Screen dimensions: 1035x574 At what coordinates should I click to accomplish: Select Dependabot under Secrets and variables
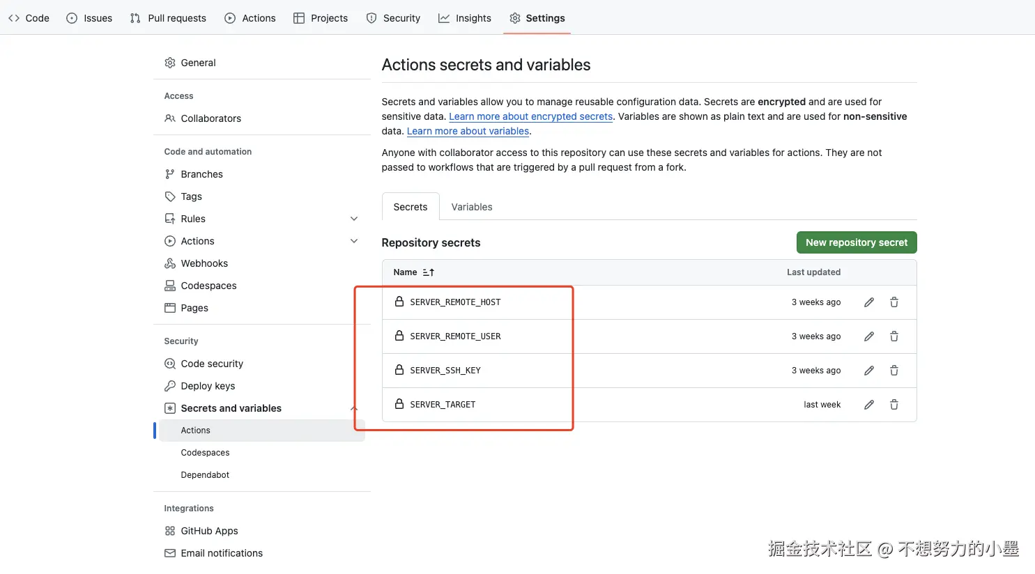coord(205,475)
